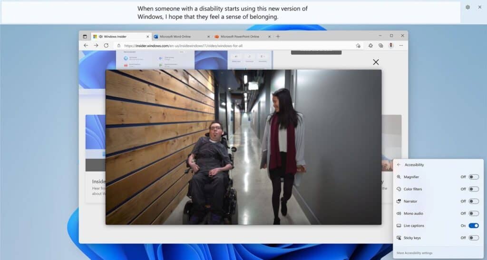
Task: Click the browser forward arrow
Action: point(96,45)
